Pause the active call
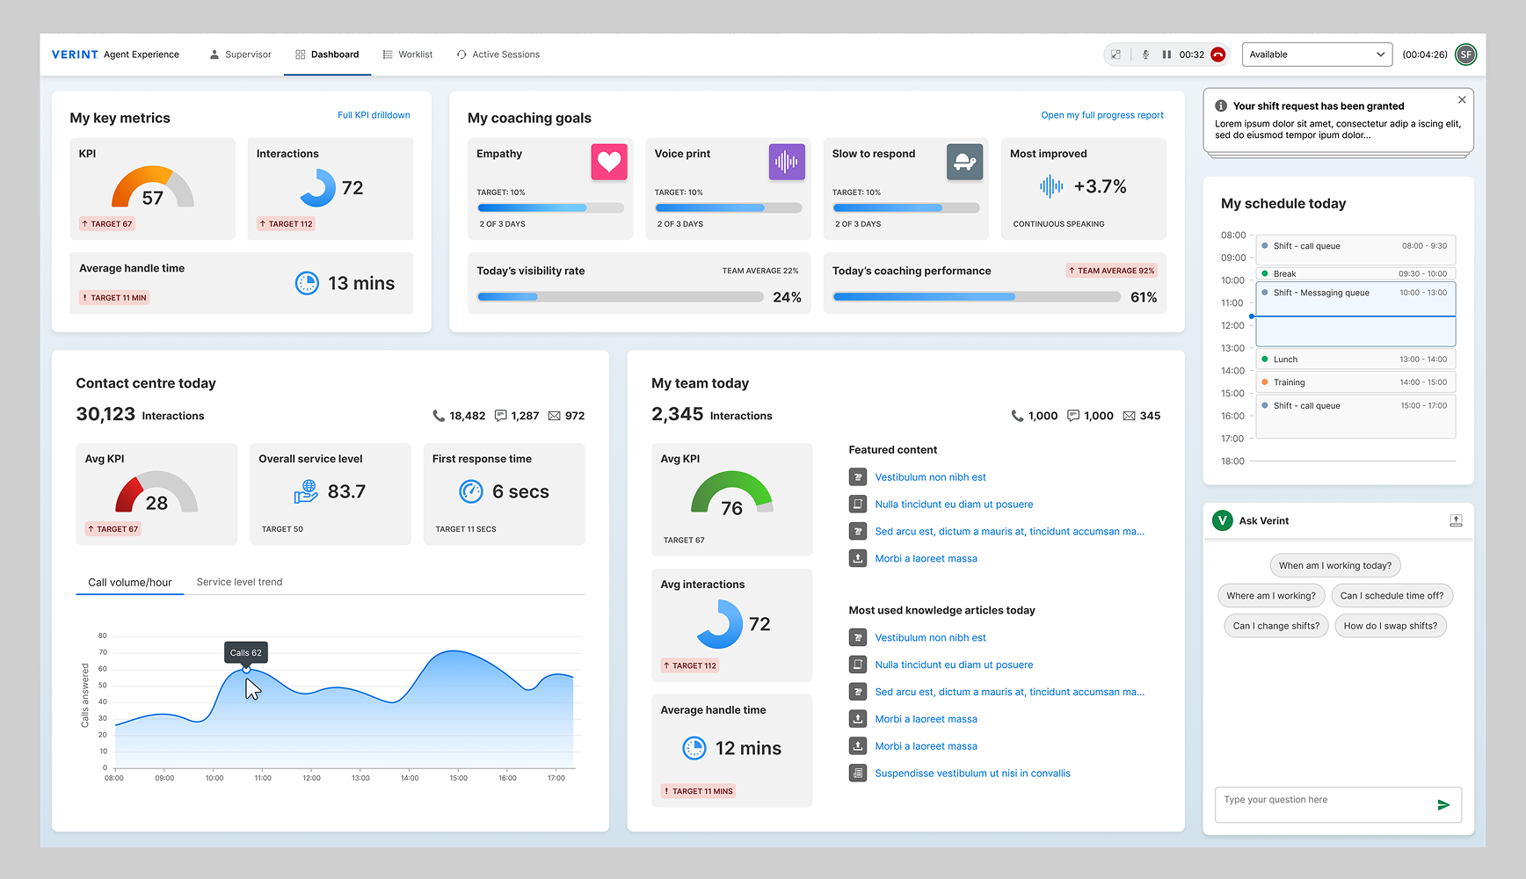This screenshot has height=879, width=1526. coord(1166,54)
